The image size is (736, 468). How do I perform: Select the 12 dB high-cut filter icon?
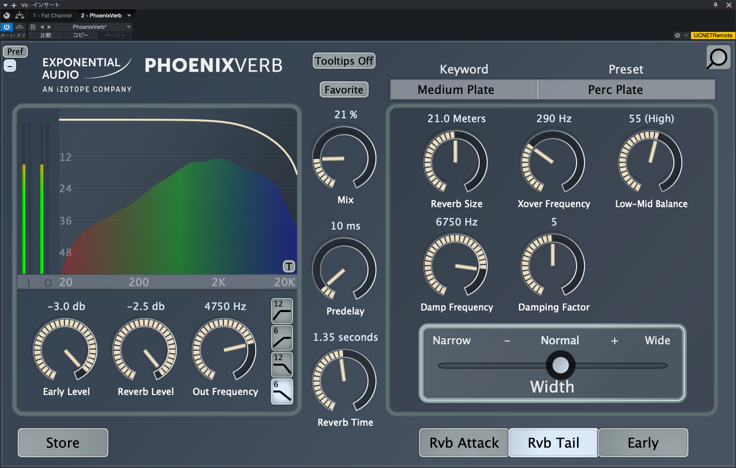pos(282,365)
